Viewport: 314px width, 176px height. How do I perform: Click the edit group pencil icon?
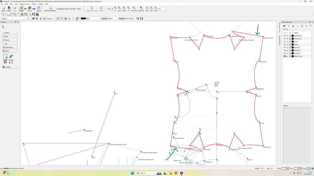click(311, 26)
